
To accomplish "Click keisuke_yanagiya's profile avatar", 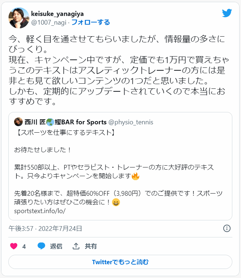I will [x=18, y=18].
